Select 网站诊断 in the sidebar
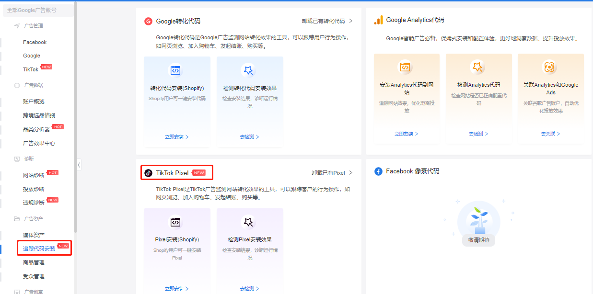Viewport: 593px width, 294px height. [x=34, y=175]
